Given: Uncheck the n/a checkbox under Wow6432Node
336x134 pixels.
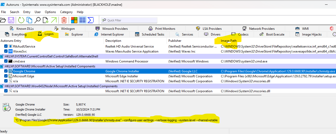Looking at the screenshot, I should click(x=6, y=91).
